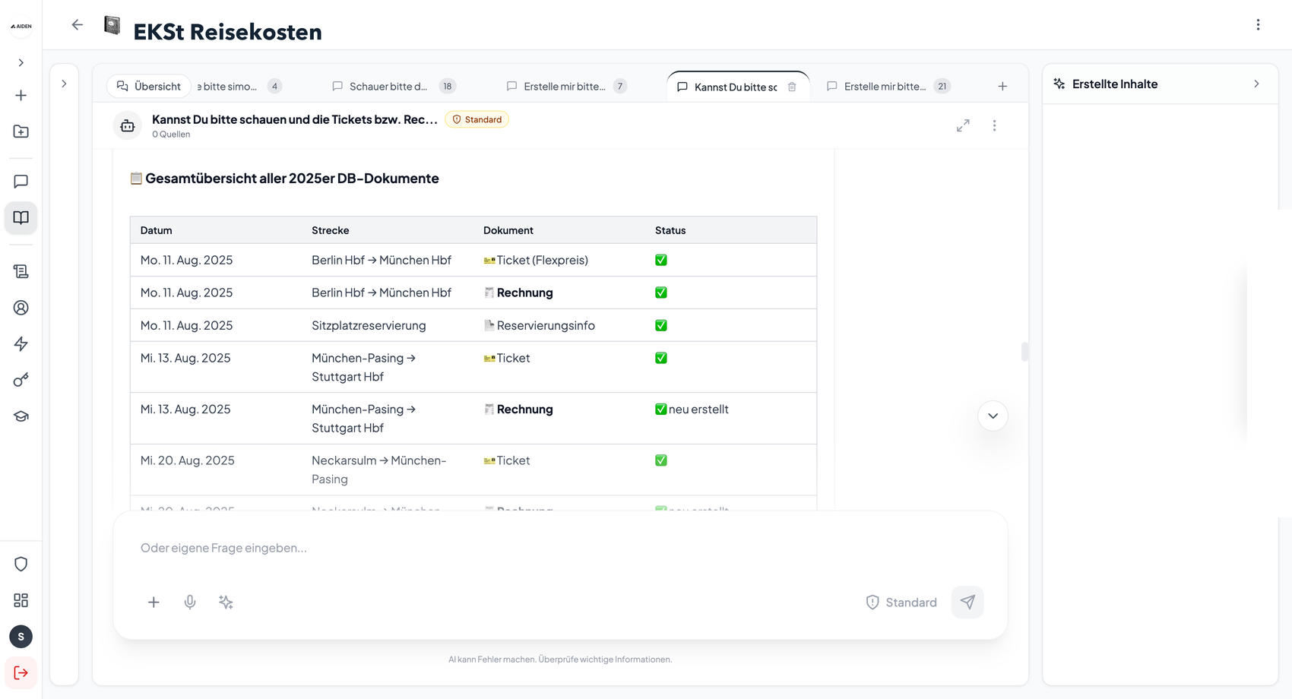Click 'Neckarsulm → München-Pasing' cell

coord(378,470)
